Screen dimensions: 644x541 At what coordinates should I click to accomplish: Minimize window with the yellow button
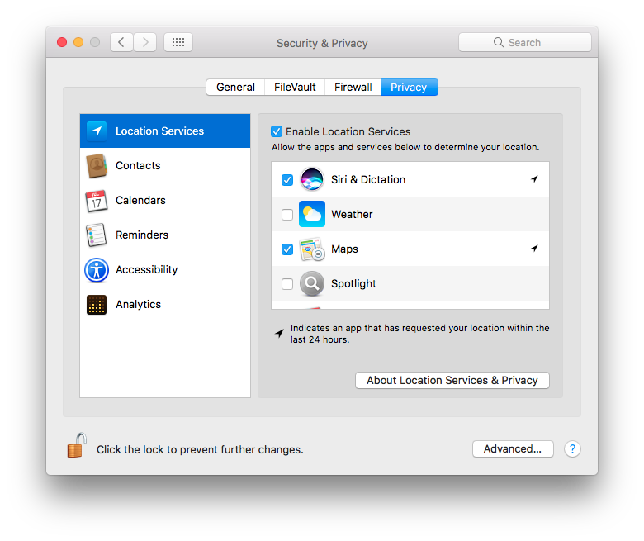(78, 42)
